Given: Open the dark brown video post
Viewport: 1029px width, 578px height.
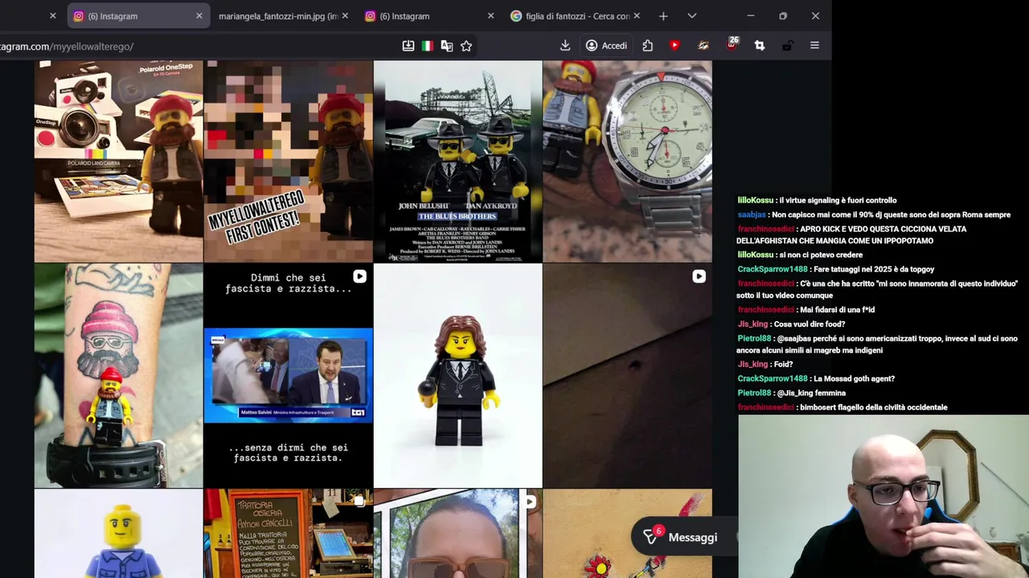Looking at the screenshot, I should pyautogui.click(x=627, y=375).
